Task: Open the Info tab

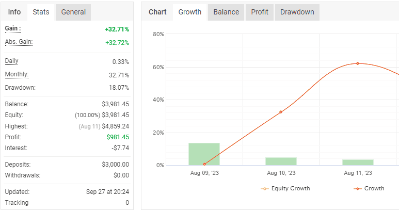Action: click(15, 12)
